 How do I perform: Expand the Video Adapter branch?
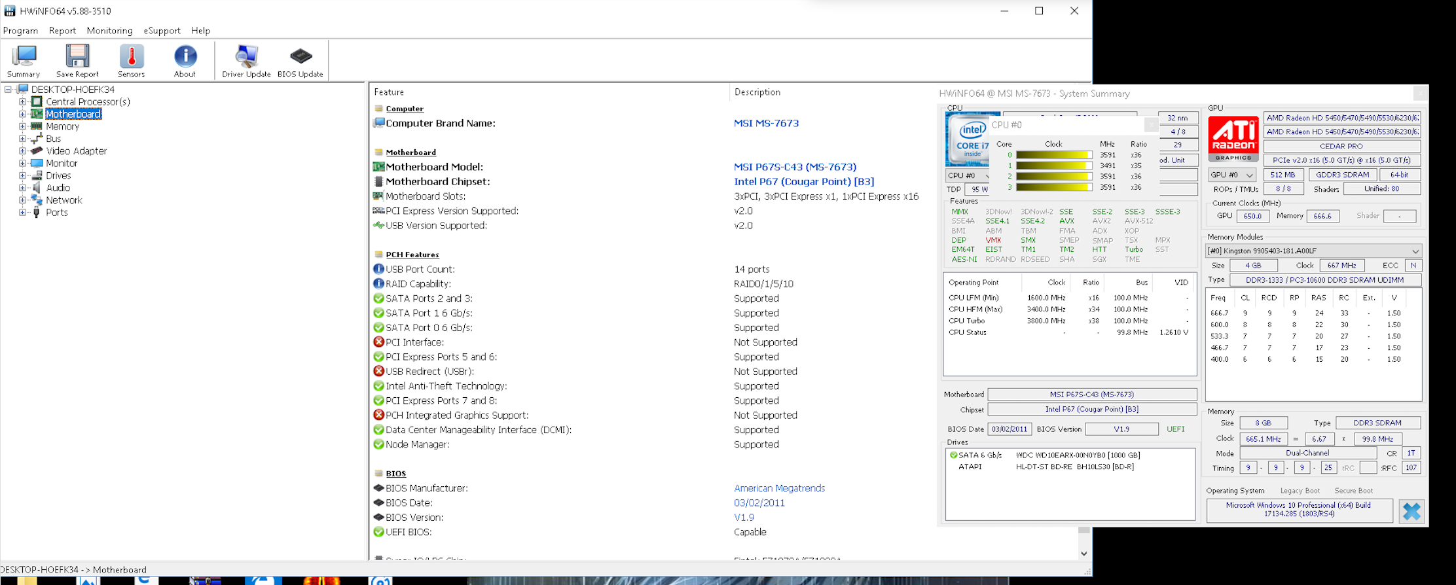[x=22, y=151]
